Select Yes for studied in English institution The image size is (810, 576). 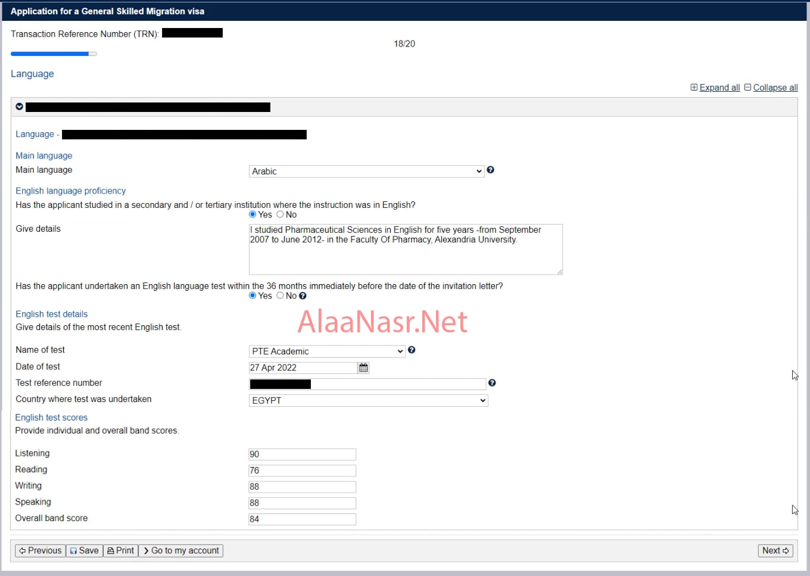(253, 214)
